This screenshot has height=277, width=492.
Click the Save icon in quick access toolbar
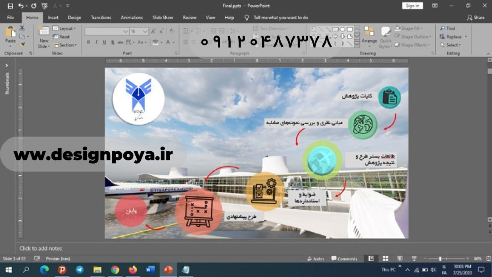10,6
